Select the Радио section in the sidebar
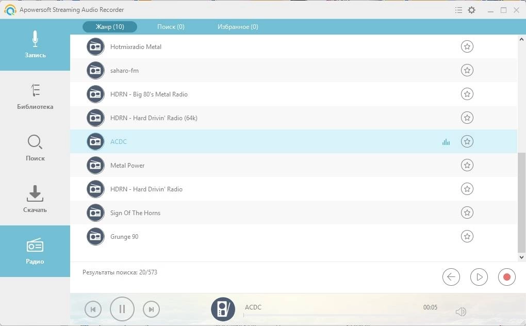This screenshot has height=326, width=526. 35,251
